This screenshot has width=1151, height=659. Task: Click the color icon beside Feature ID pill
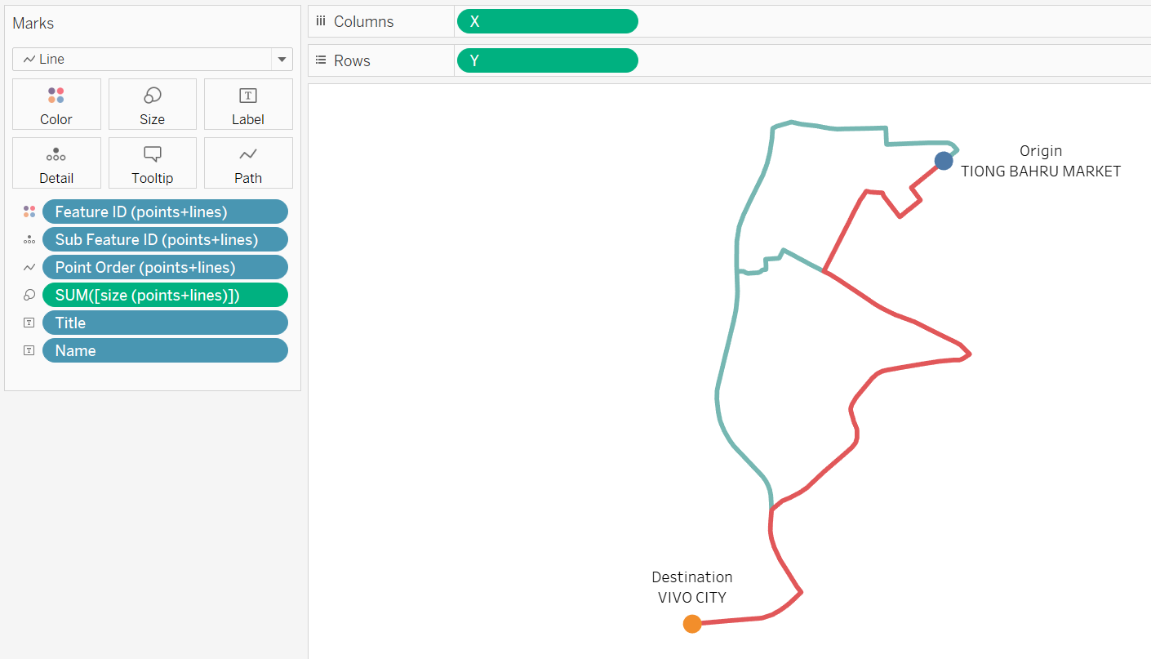(29, 212)
